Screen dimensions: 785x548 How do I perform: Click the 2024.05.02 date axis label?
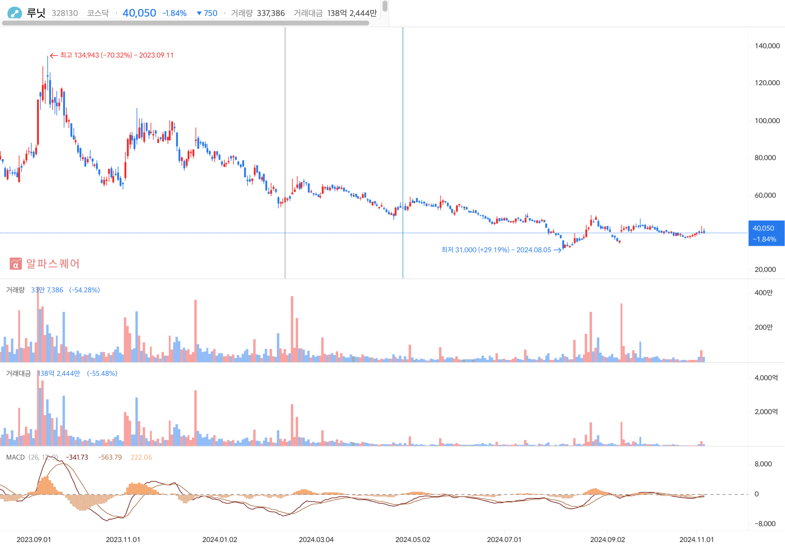click(x=413, y=540)
